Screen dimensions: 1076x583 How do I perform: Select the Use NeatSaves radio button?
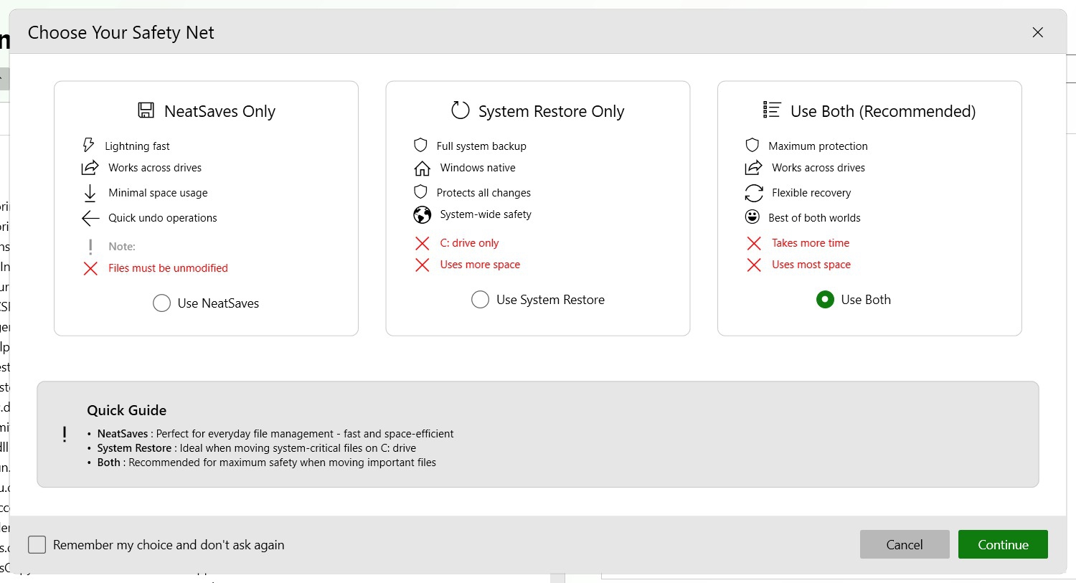(x=162, y=303)
